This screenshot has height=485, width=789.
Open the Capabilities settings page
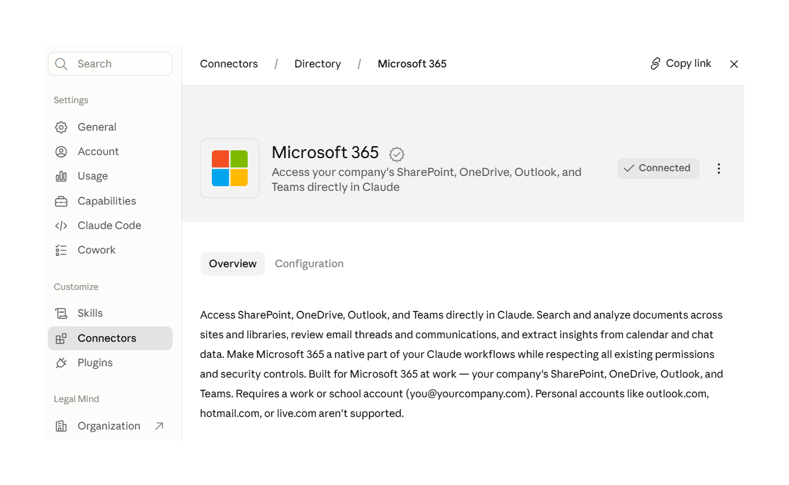[x=110, y=201]
